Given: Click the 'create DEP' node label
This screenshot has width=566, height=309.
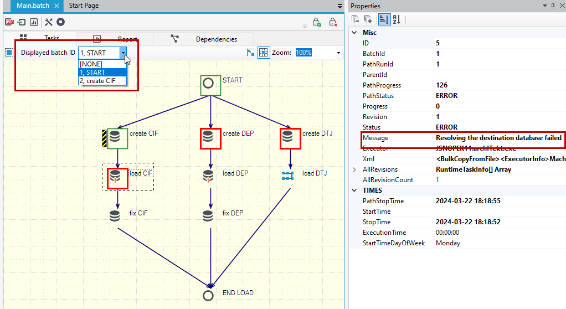Looking at the screenshot, I should [238, 133].
